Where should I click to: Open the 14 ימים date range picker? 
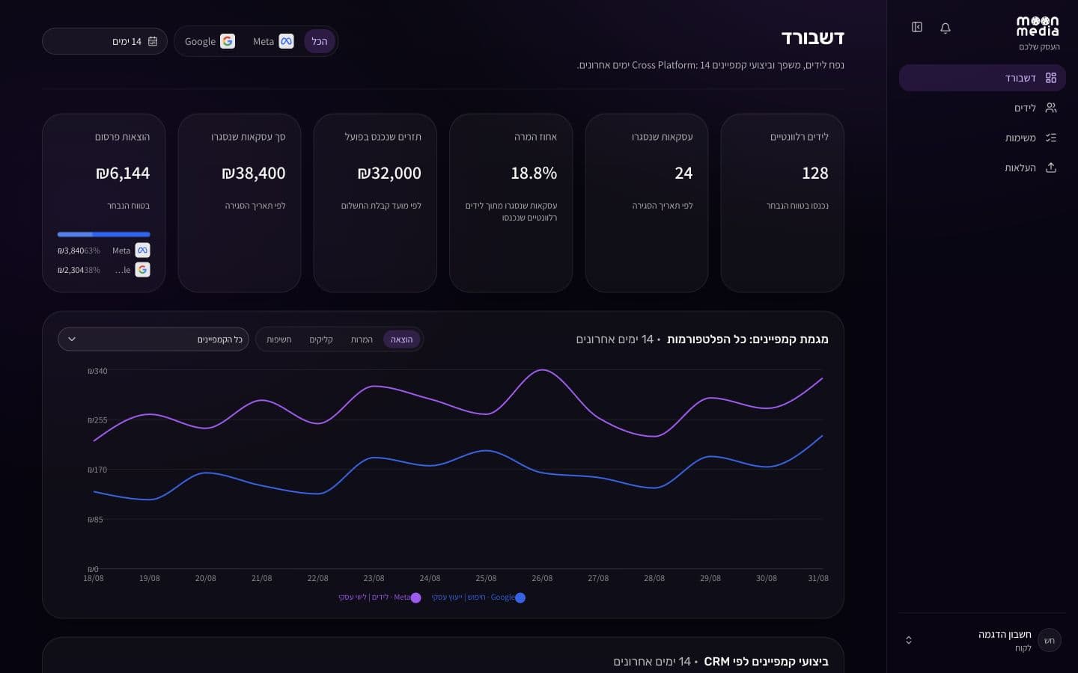tap(105, 41)
